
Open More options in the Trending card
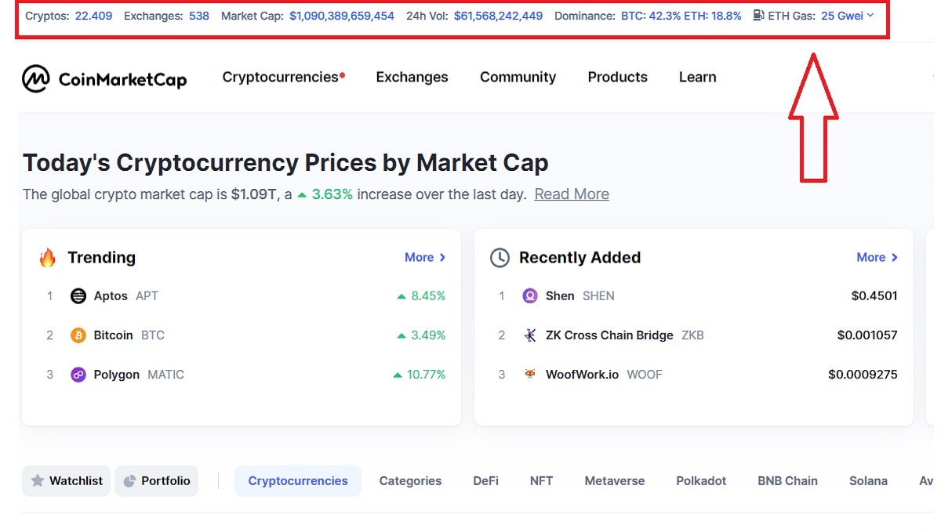click(425, 256)
